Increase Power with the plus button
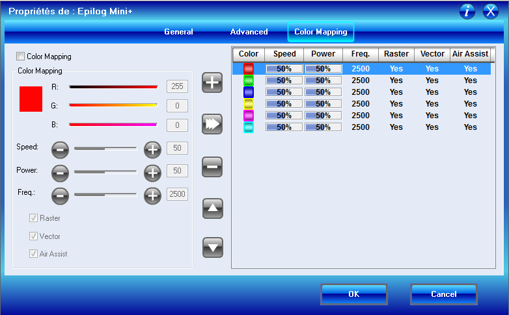Viewport: 509px width, 315px height. pos(152,173)
